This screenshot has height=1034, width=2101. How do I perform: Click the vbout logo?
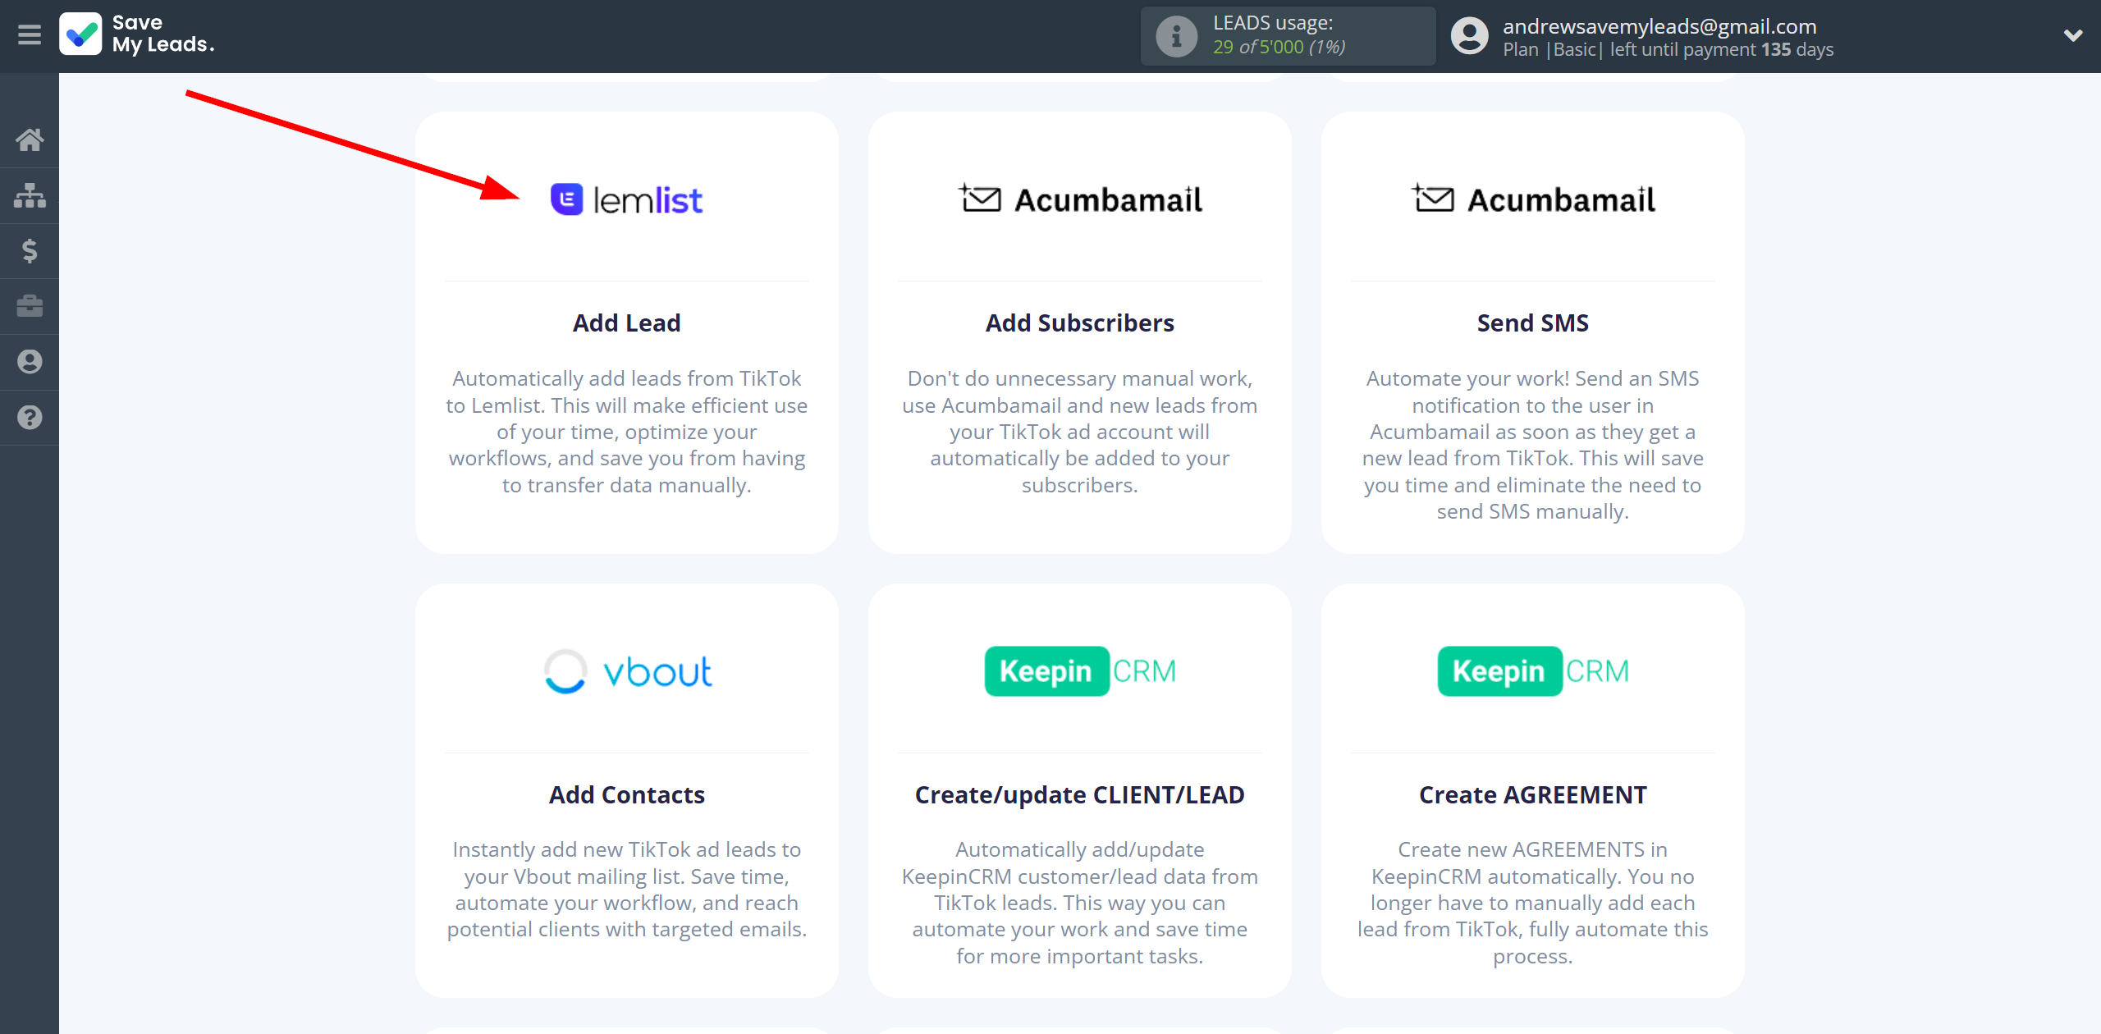(627, 671)
